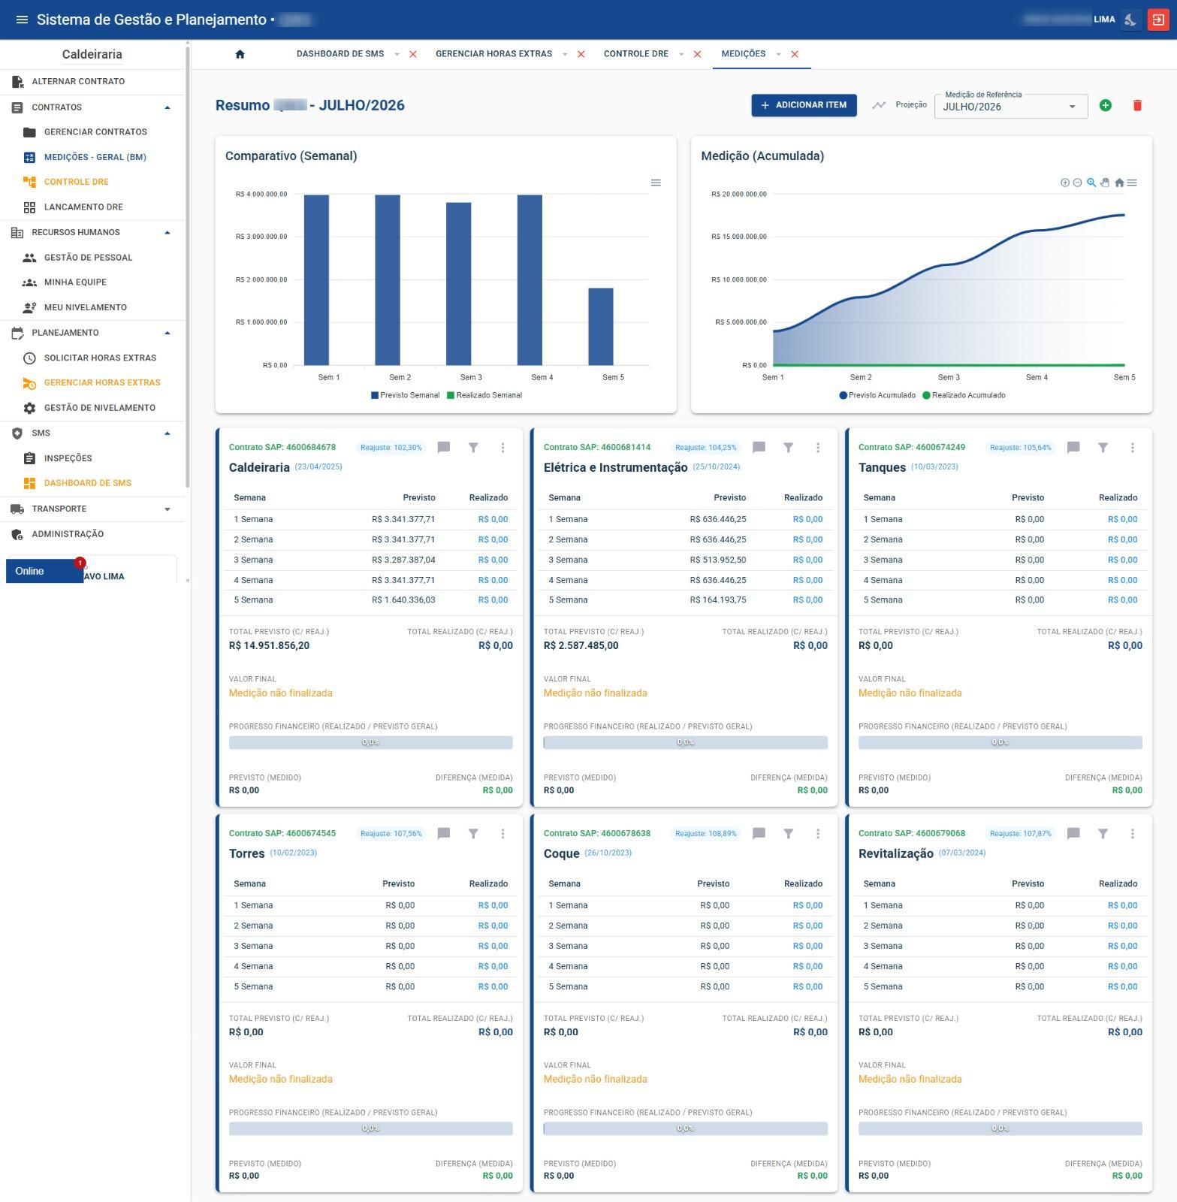Image resolution: width=1177 pixels, height=1202 pixels.
Task: Open more options on Tanques card
Action: (1132, 448)
